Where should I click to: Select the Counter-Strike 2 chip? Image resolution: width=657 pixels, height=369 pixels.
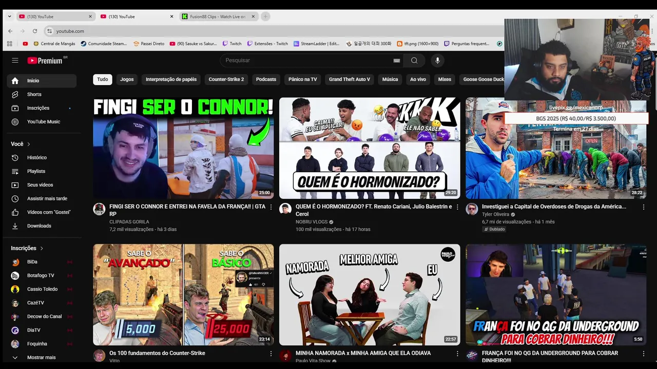226,79
